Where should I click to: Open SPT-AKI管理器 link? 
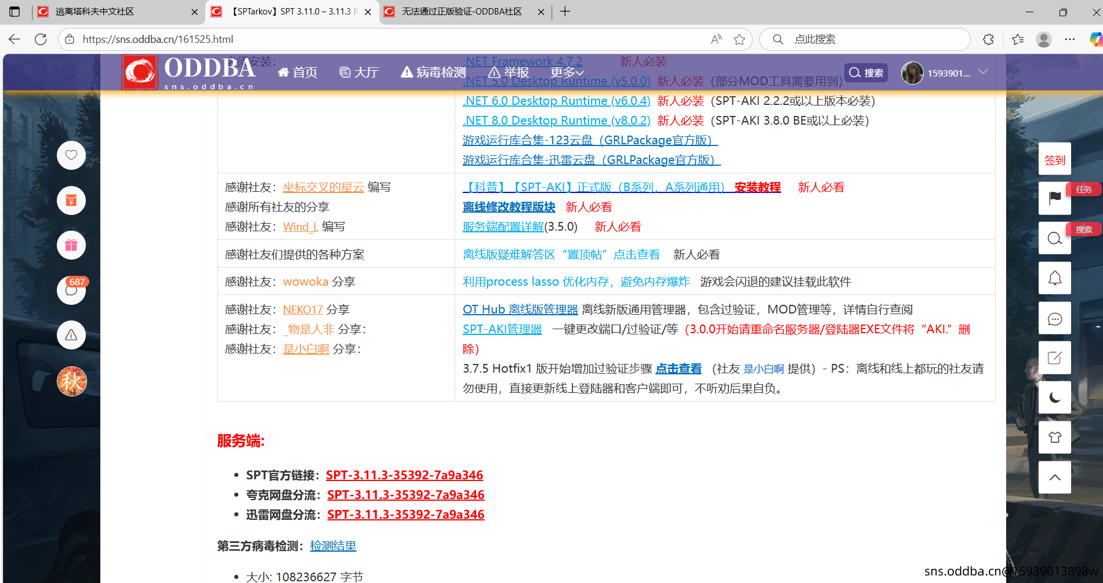(502, 329)
